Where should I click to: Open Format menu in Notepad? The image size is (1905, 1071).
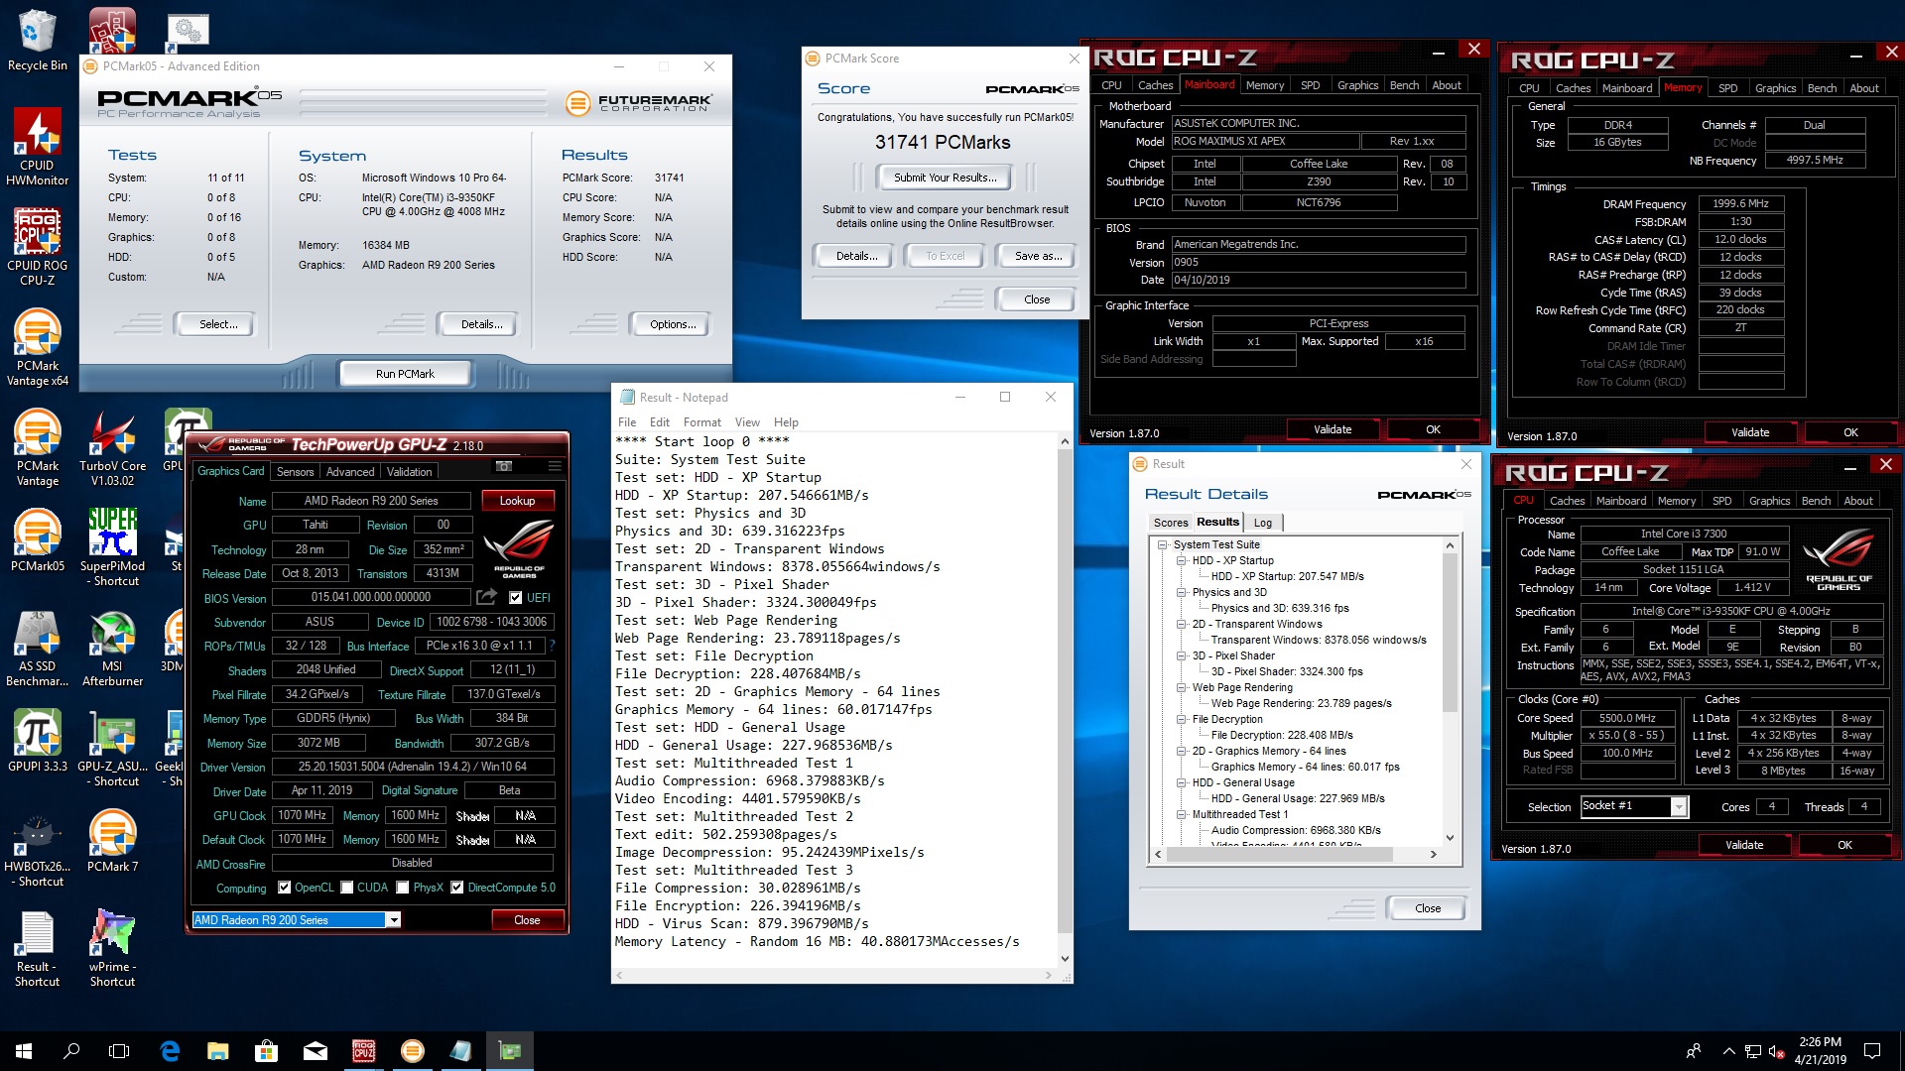click(702, 422)
